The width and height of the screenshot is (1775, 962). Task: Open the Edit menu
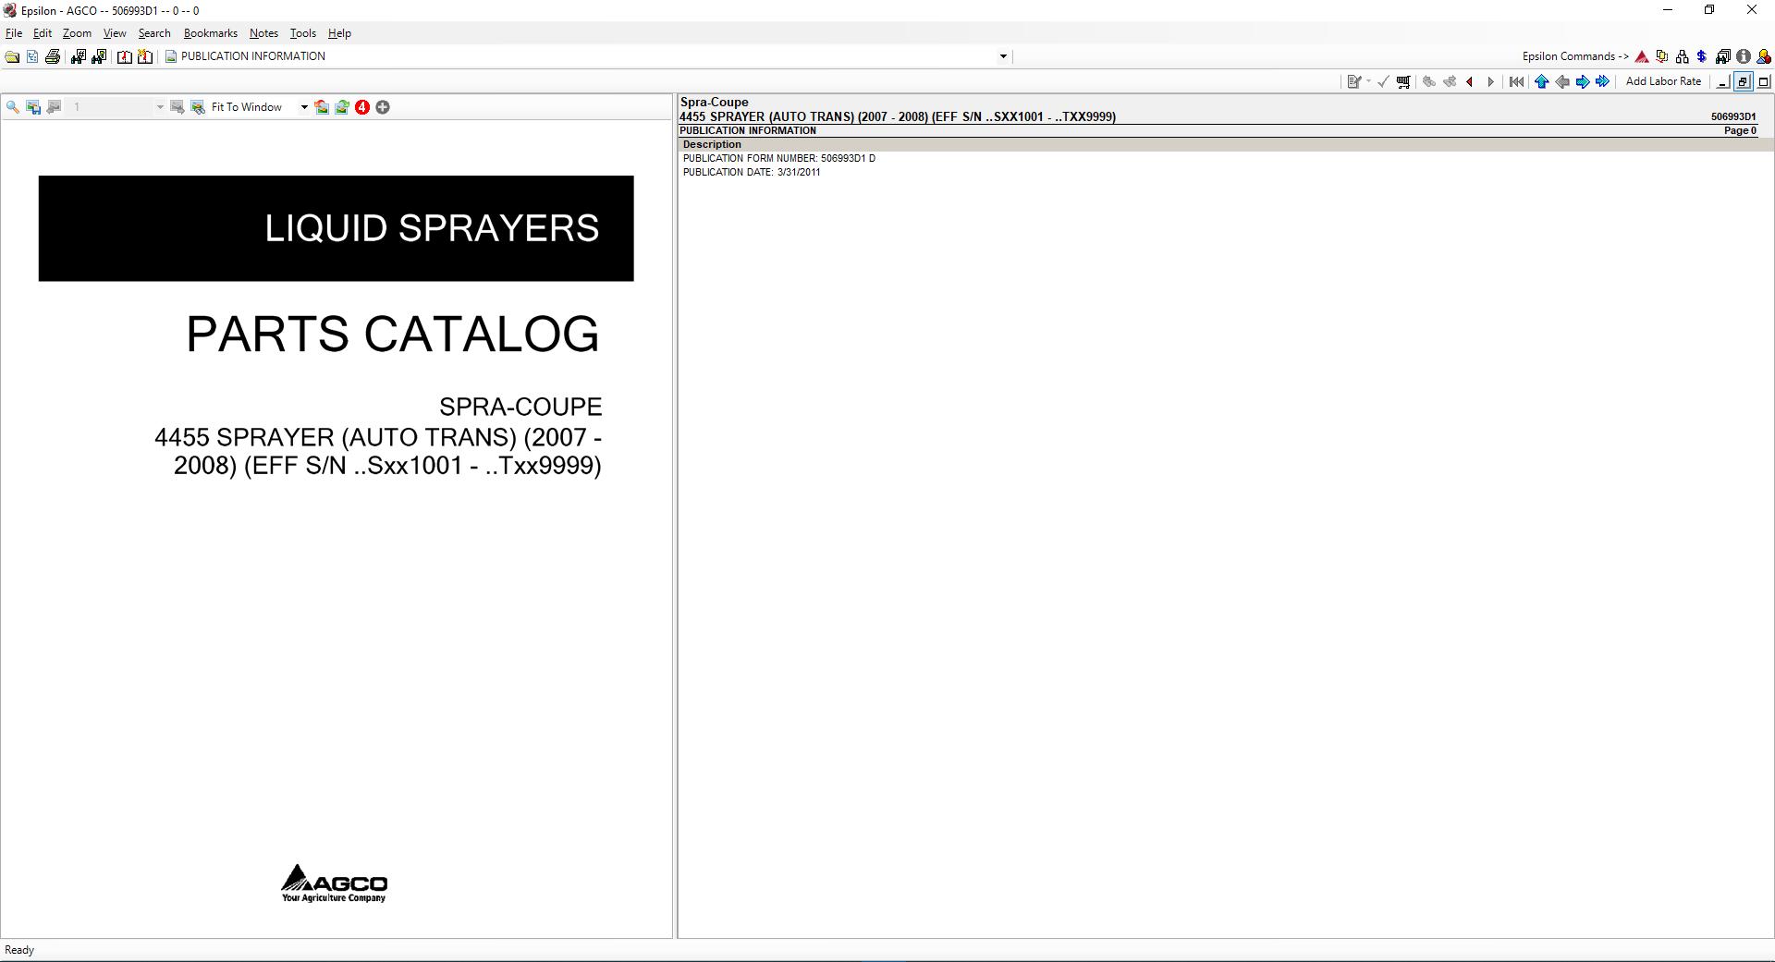[43, 33]
